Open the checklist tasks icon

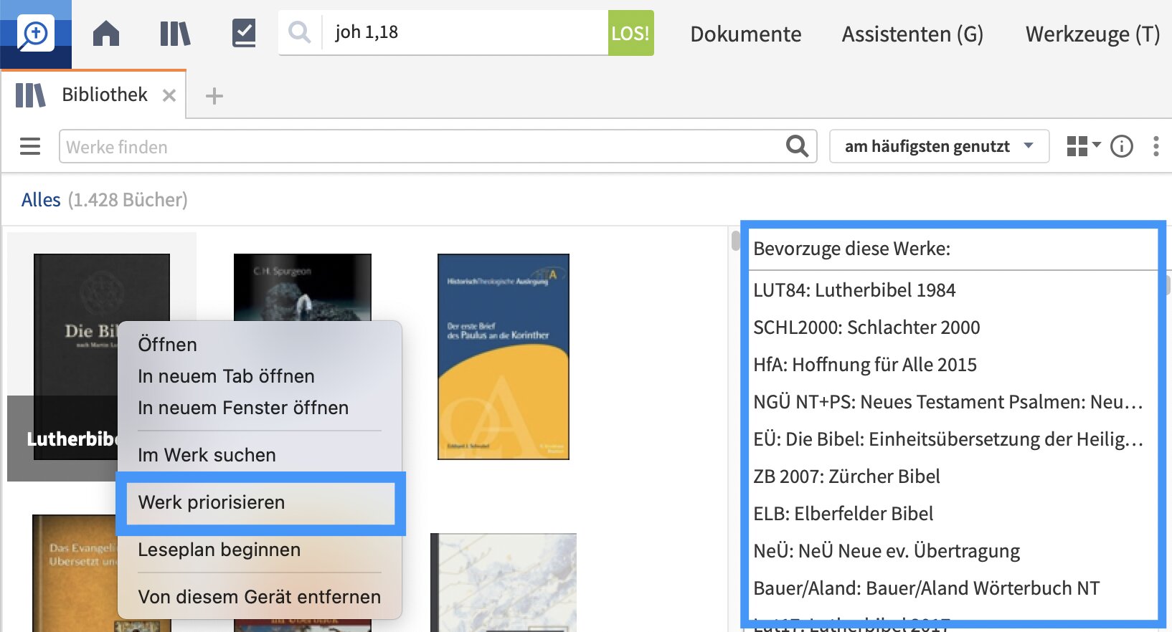click(x=244, y=34)
